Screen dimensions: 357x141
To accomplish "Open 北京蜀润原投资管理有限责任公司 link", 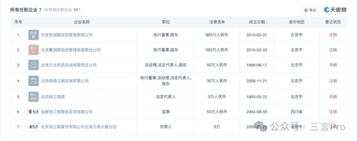I will point(70,50).
